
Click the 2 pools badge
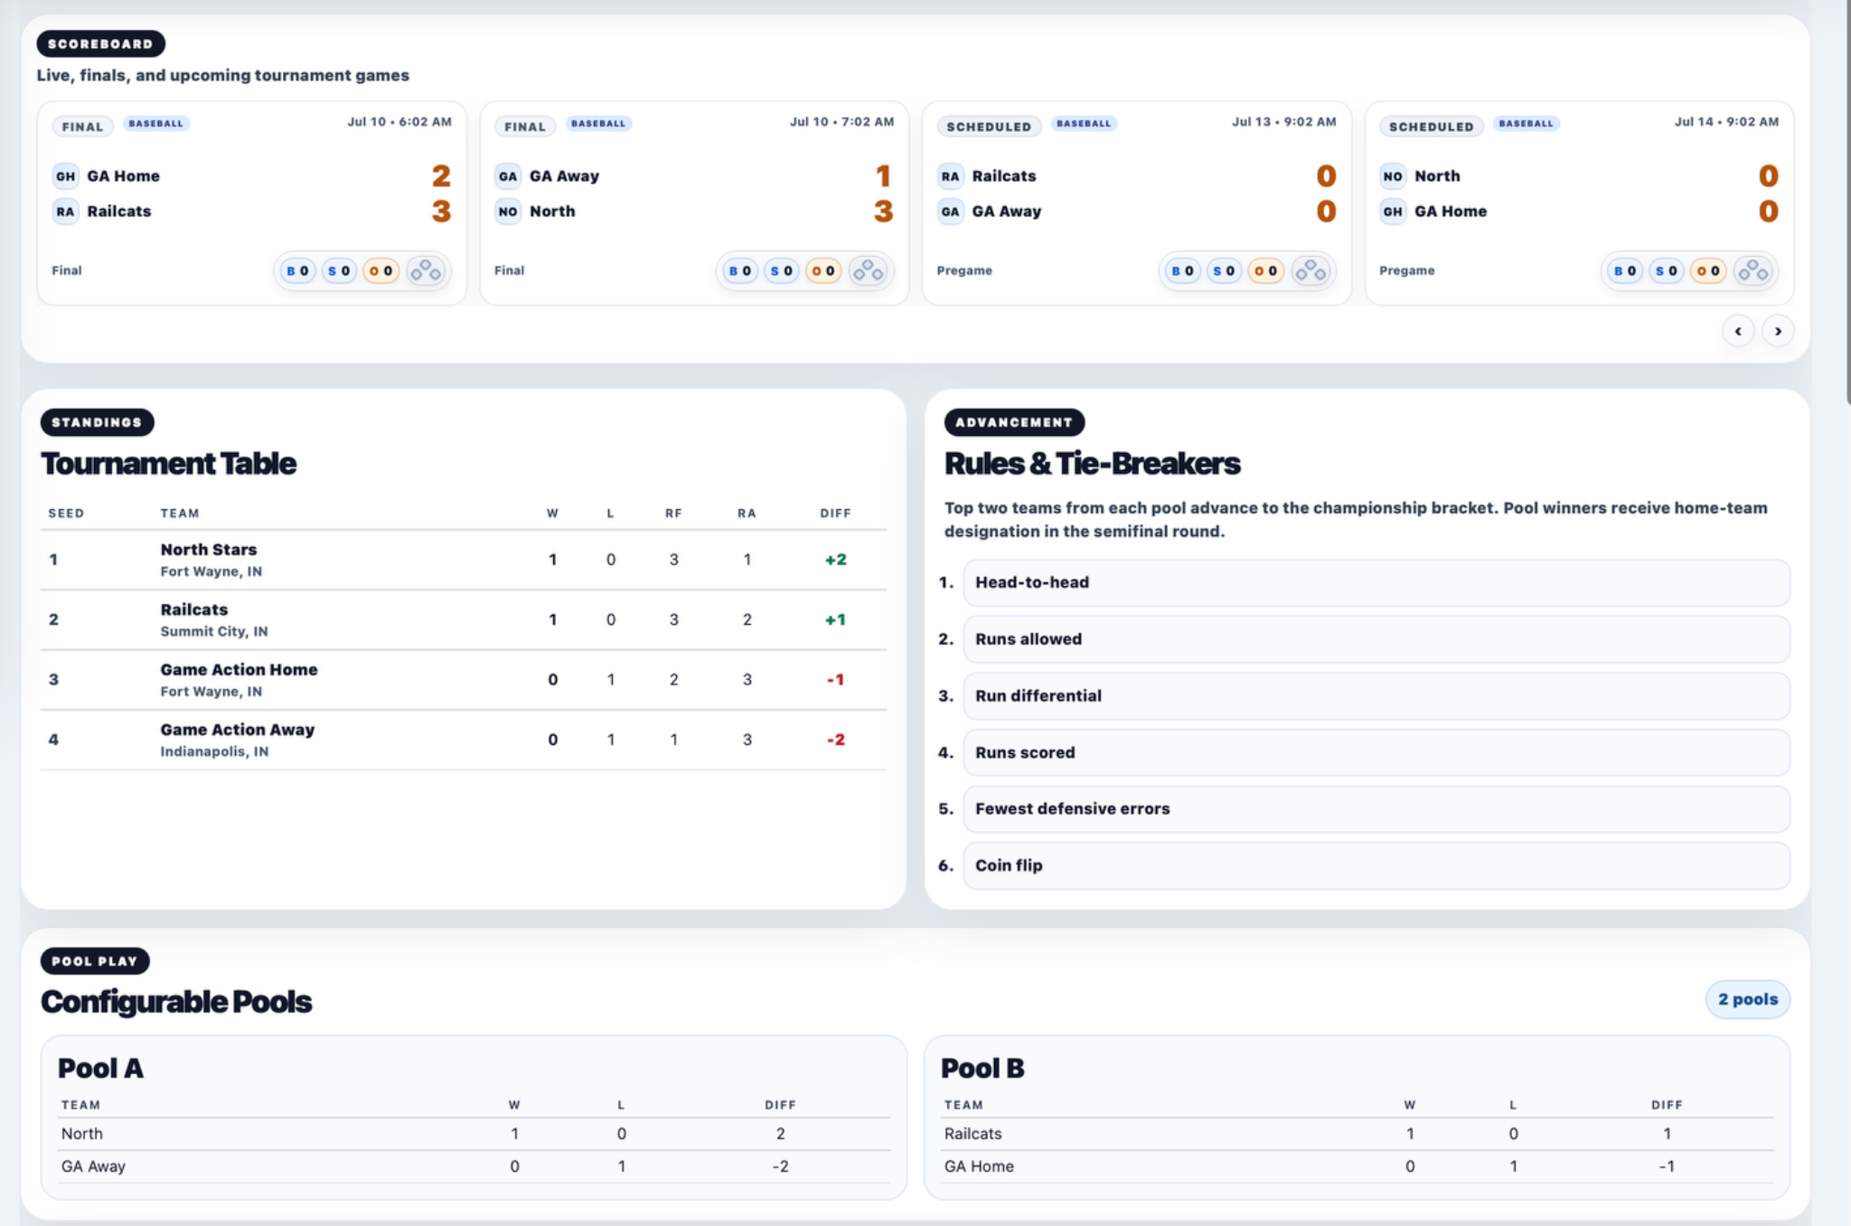point(1747,999)
